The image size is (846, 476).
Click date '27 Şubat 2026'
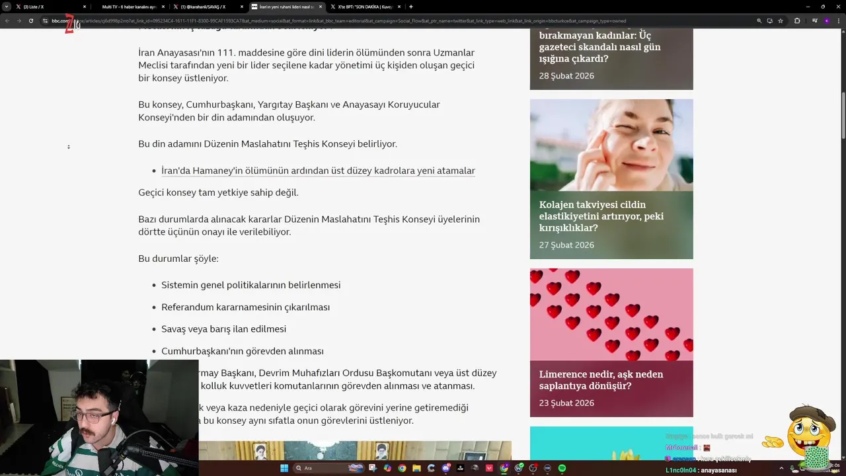[x=566, y=245]
